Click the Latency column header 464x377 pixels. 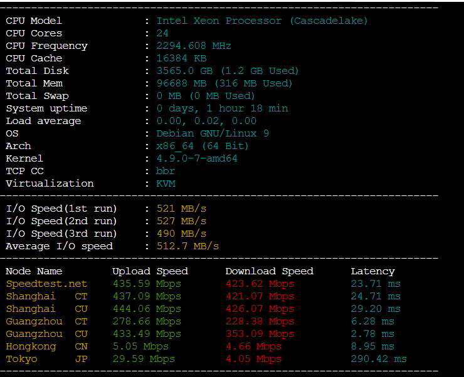tap(373, 271)
